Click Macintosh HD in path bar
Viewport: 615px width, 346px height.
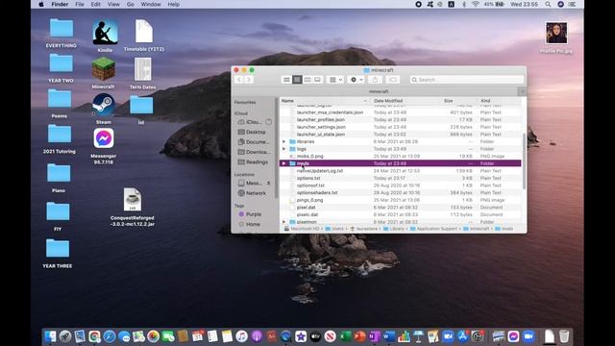coord(302,229)
